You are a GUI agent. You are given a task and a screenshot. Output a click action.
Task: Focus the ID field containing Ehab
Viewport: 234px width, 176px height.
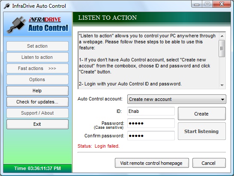pos(151,111)
